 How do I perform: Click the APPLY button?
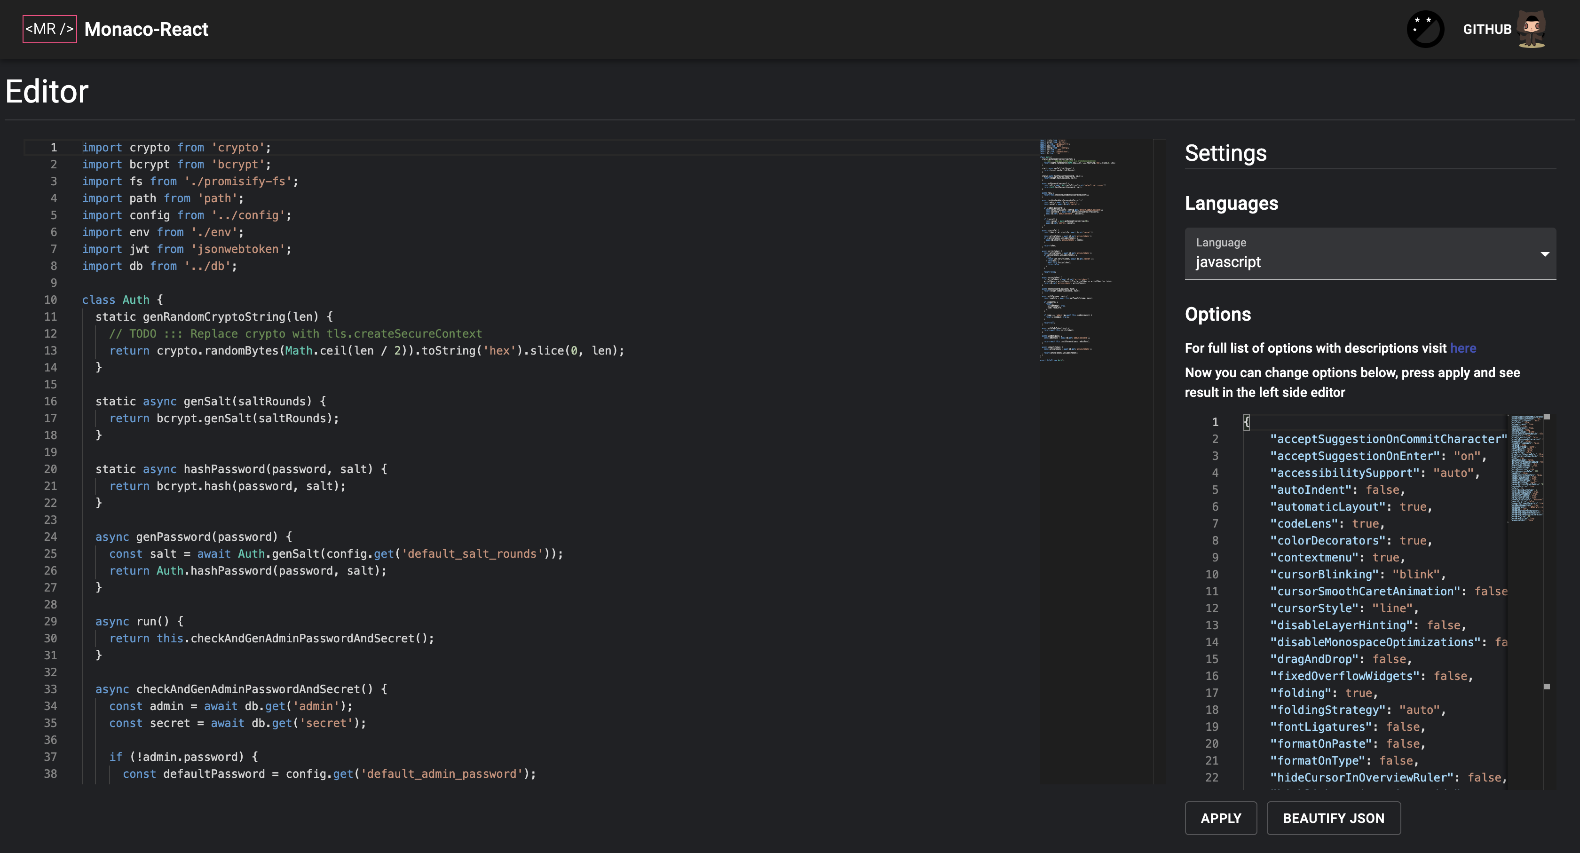click(x=1221, y=818)
